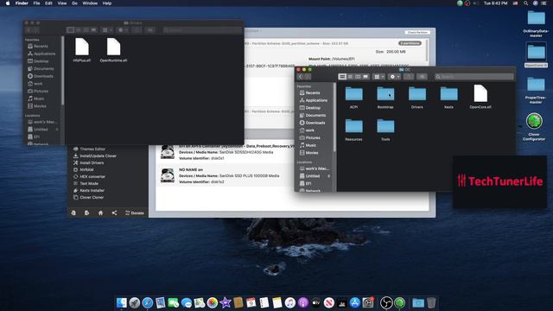This screenshot has width=553, height=311.
Task: Select Documents in OC window sidebar
Action: 315,115
